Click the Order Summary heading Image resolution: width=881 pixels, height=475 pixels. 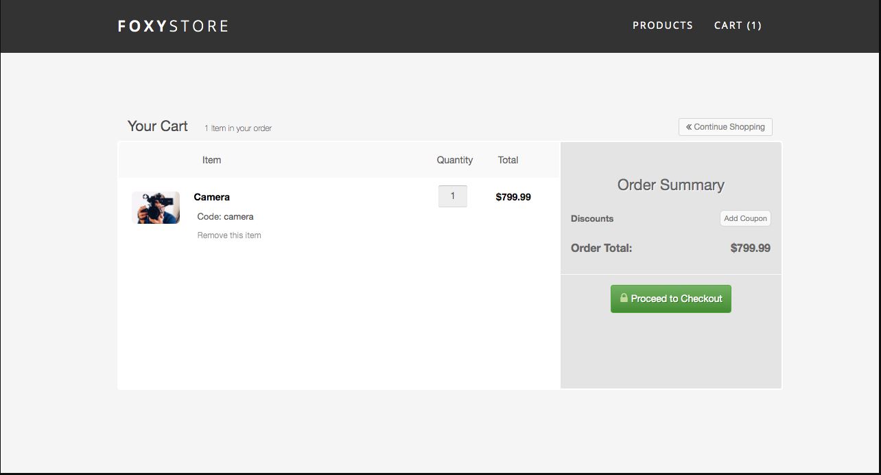pos(670,185)
